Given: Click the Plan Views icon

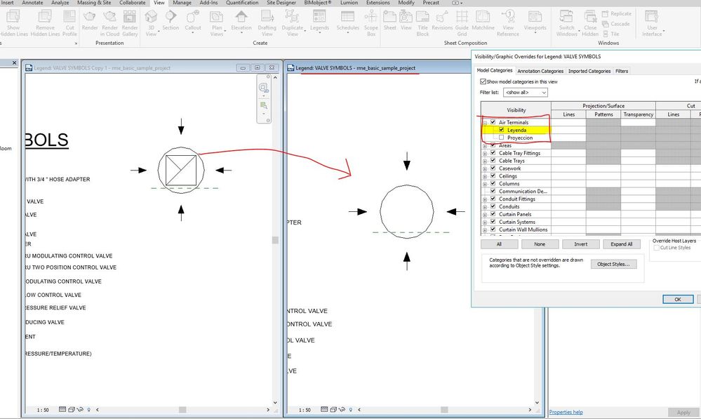Looking at the screenshot, I should [216, 17].
